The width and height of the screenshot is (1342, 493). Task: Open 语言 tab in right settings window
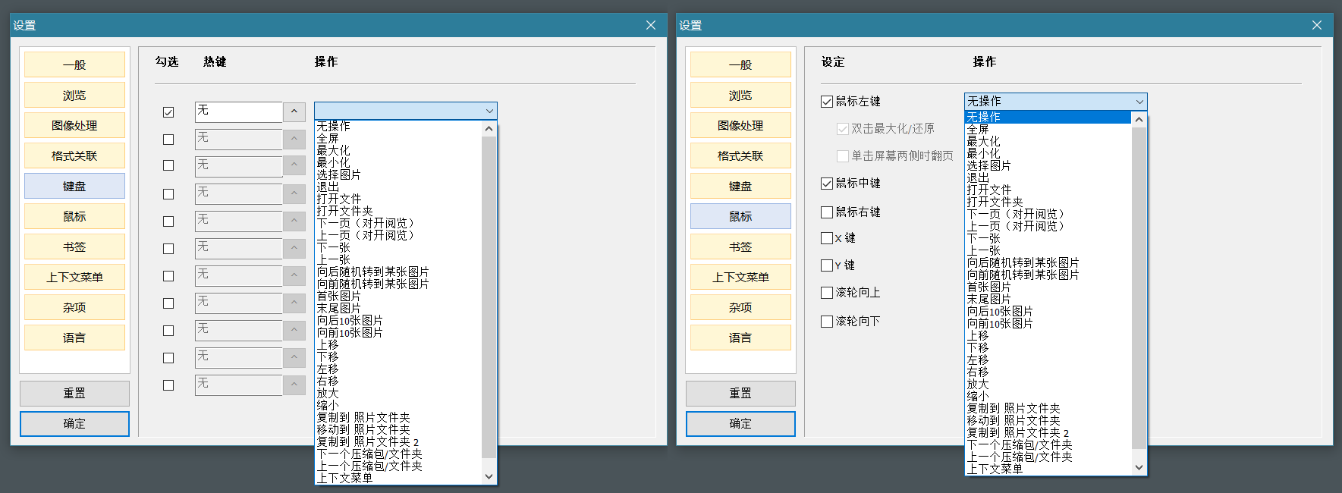(x=740, y=338)
